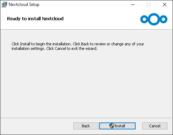Close the Nextcloud Setup wizard window

pyautogui.click(x=165, y=5)
